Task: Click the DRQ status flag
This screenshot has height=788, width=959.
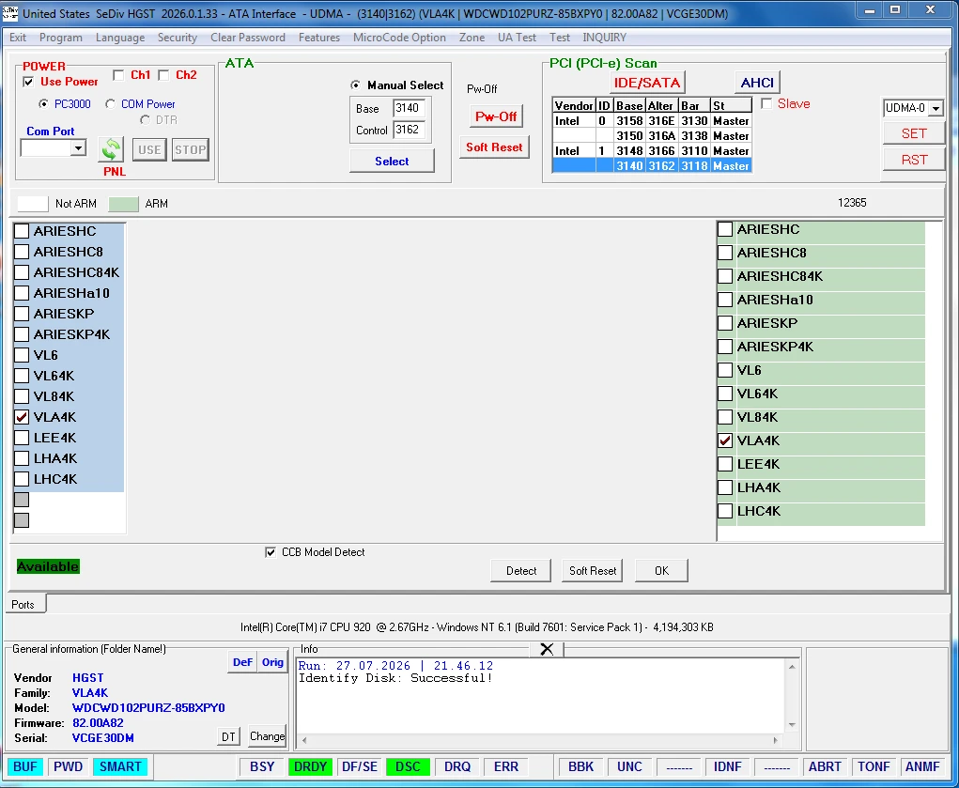Action: tap(456, 766)
